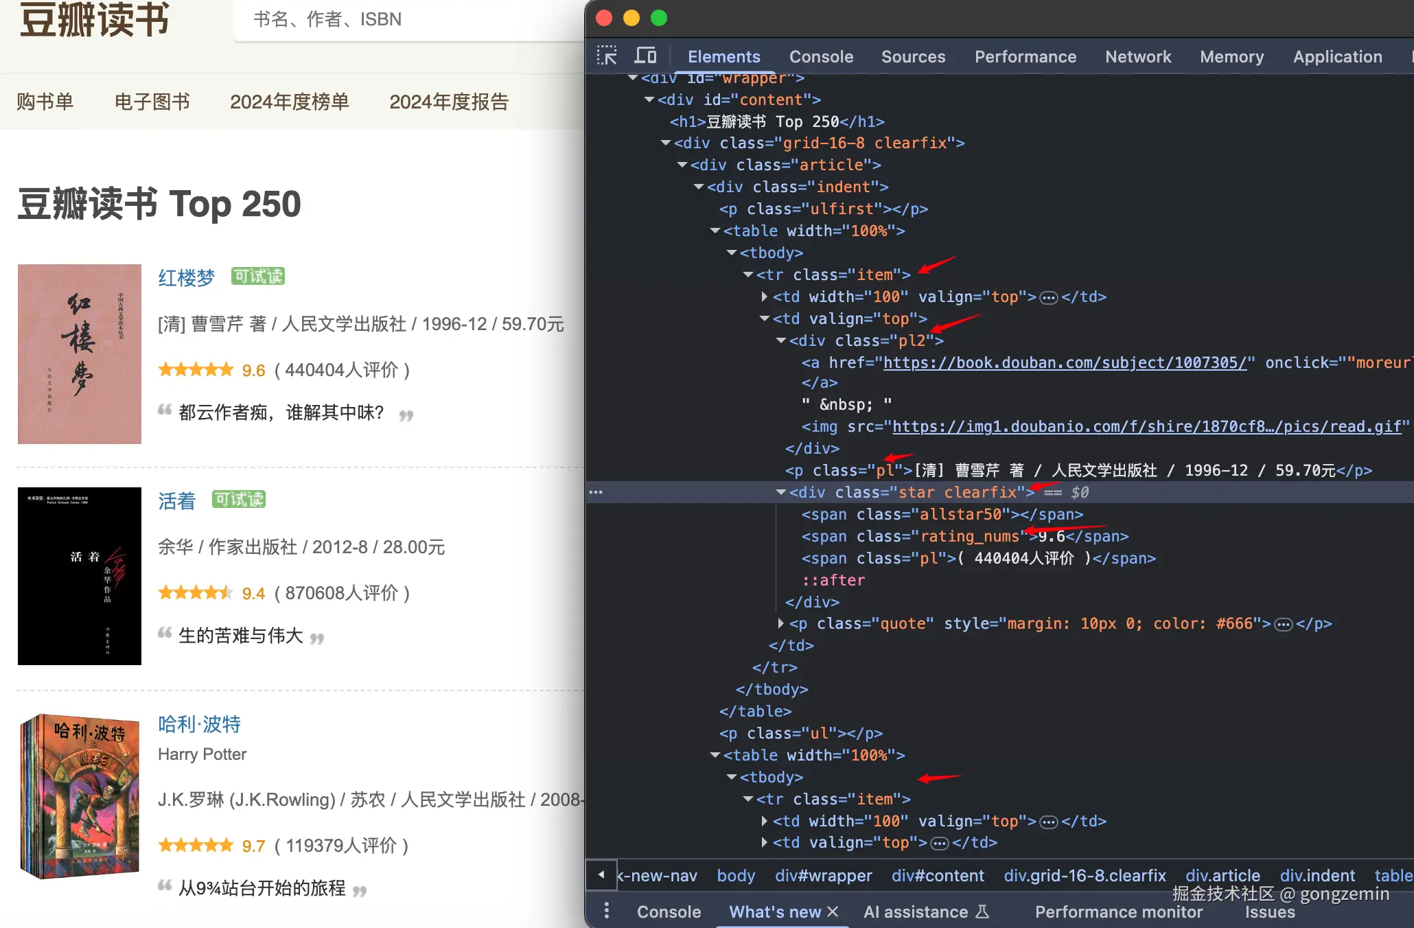Close the What's new drawer tab
The image size is (1414, 928).
click(x=833, y=912)
